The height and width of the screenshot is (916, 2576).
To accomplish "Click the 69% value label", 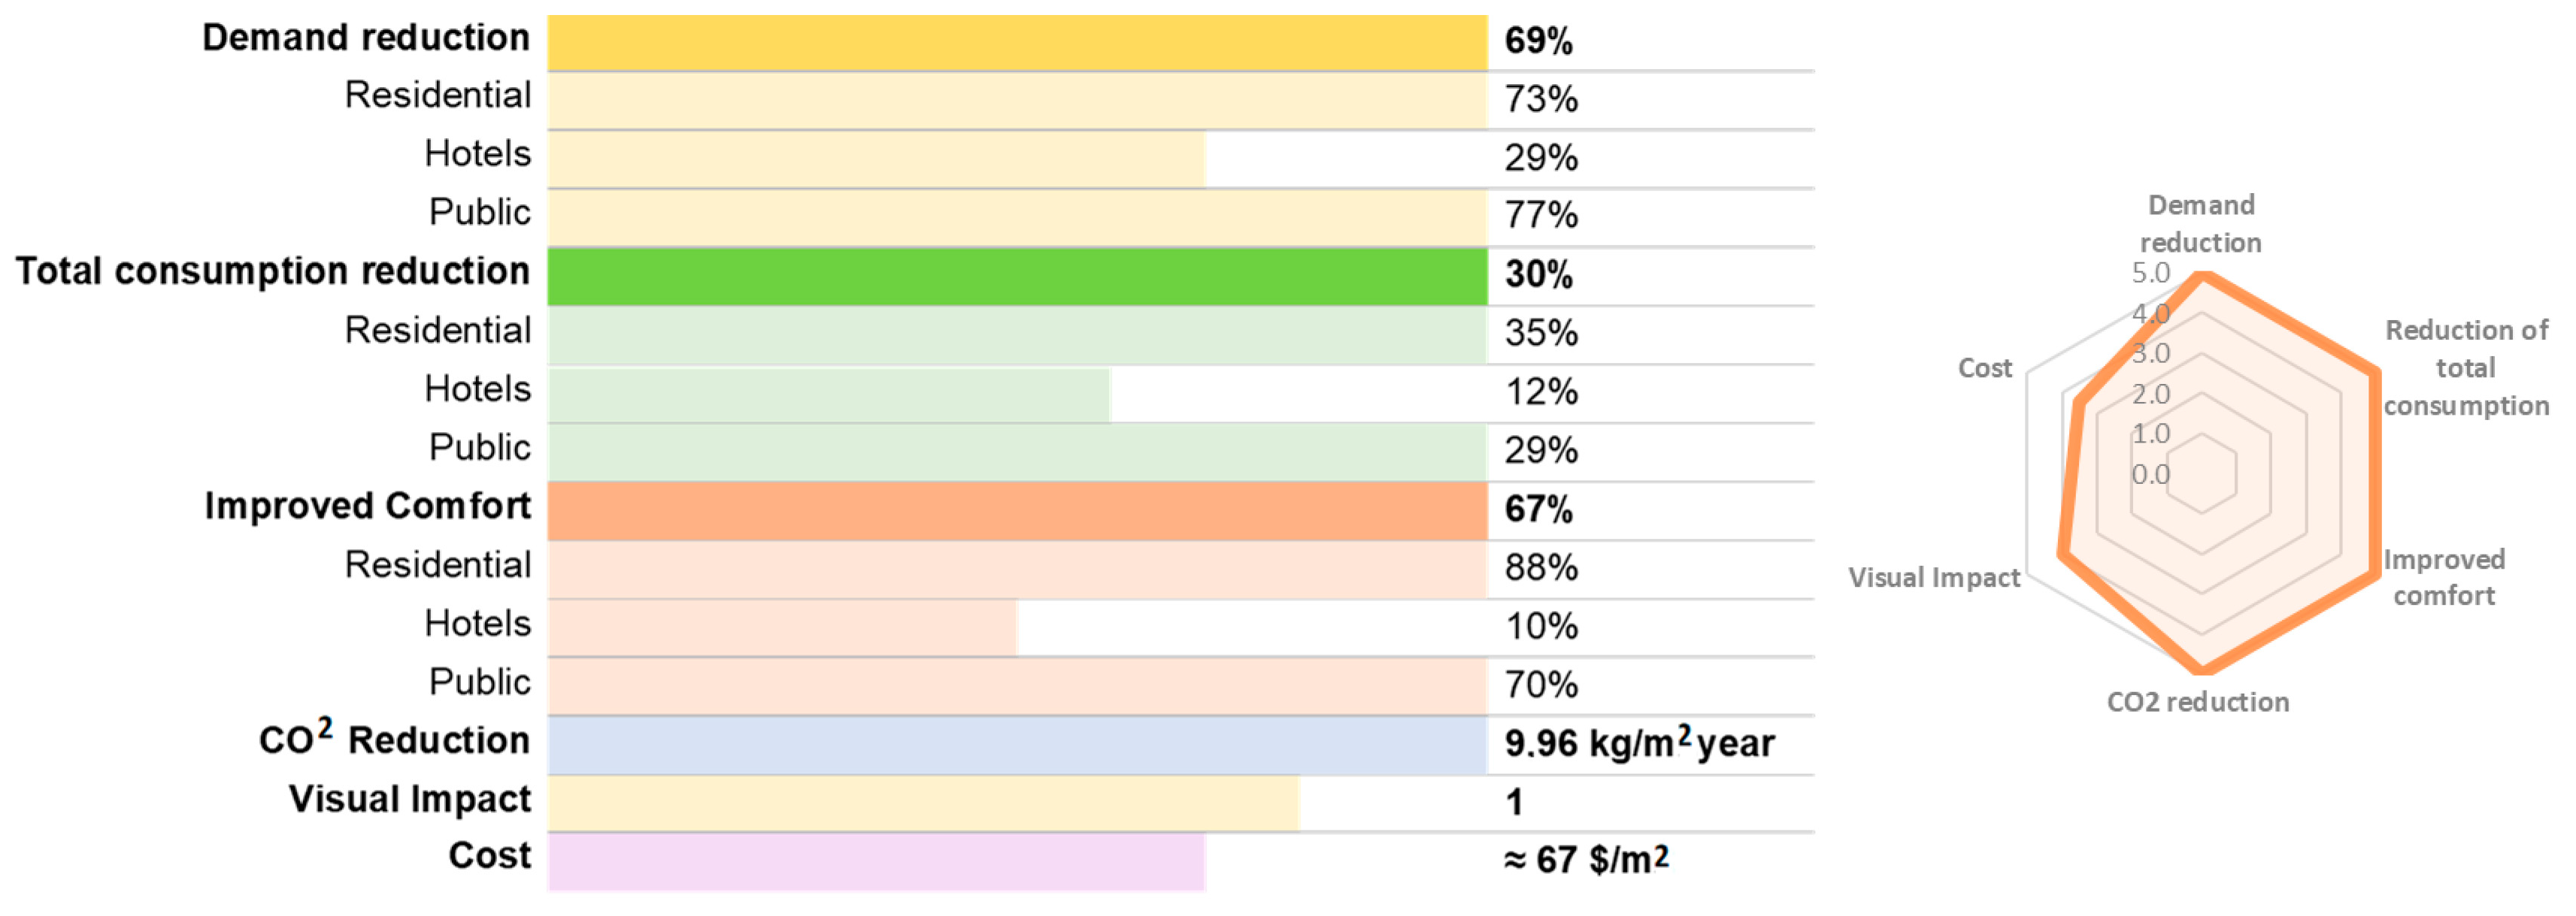I will pyautogui.click(x=1538, y=42).
